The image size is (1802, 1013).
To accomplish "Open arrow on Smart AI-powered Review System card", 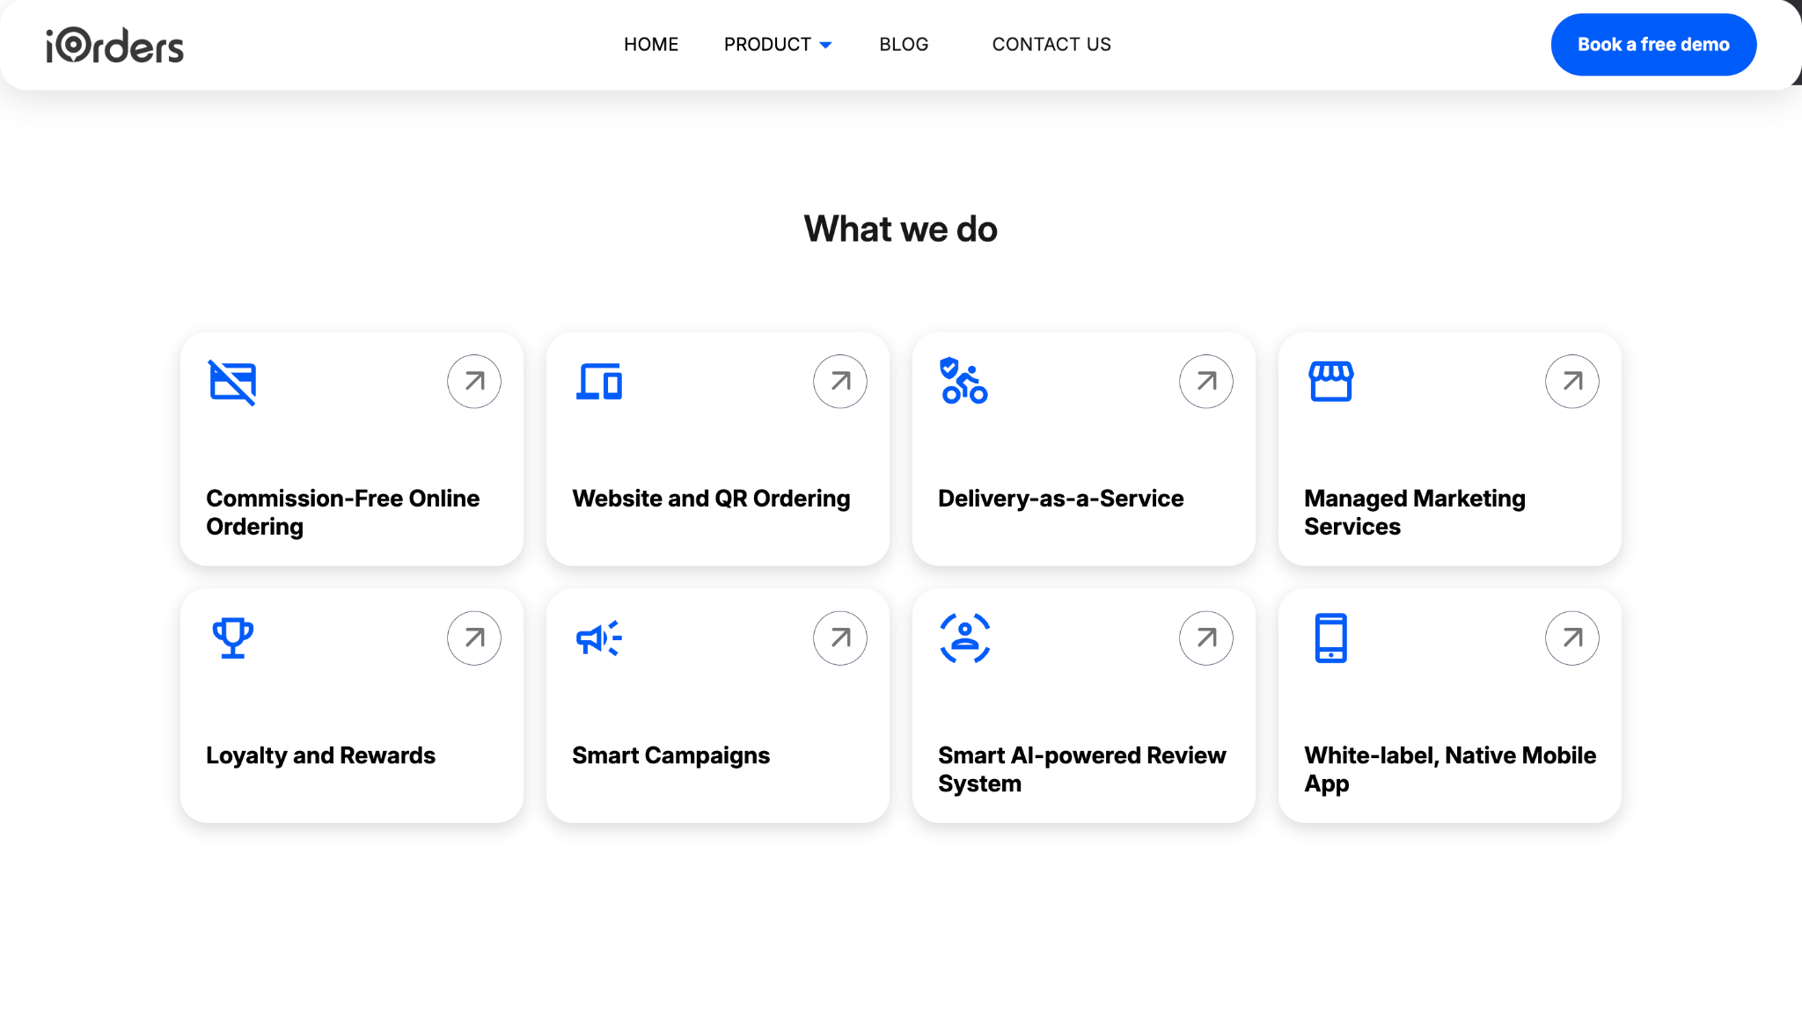I will (x=1206, y=638).
